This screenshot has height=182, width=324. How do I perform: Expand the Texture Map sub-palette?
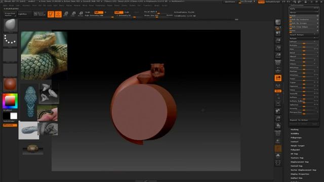click(x=297, y=158)
